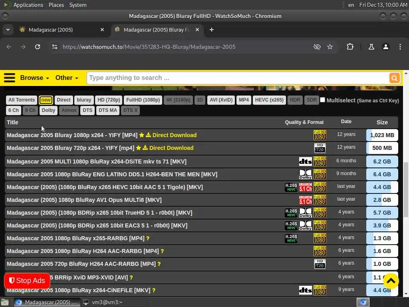Image resolution: width=409 pixels, height=307 pixels.
Task: Click the address bar URL
Action: click(x=149, y=47)
